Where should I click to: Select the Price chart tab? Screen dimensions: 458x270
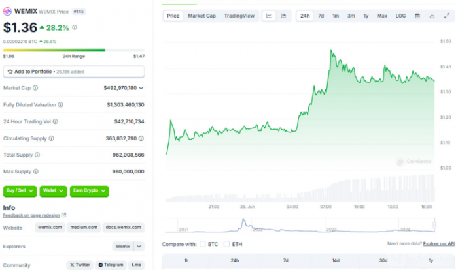(x=173, y=16)
